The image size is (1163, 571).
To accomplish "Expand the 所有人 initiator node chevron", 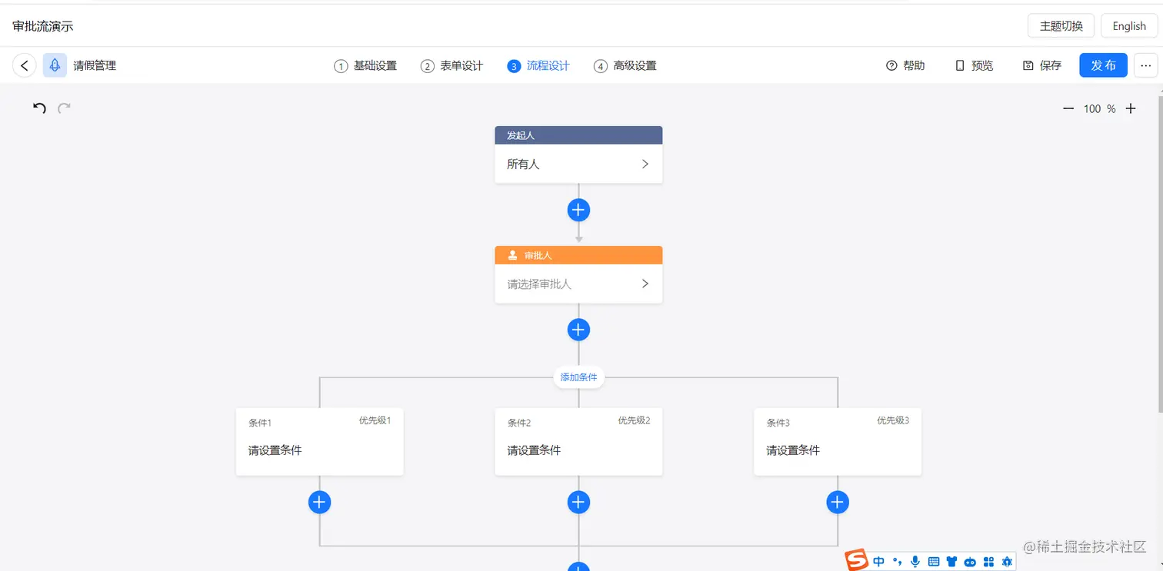I will [645, 164].
